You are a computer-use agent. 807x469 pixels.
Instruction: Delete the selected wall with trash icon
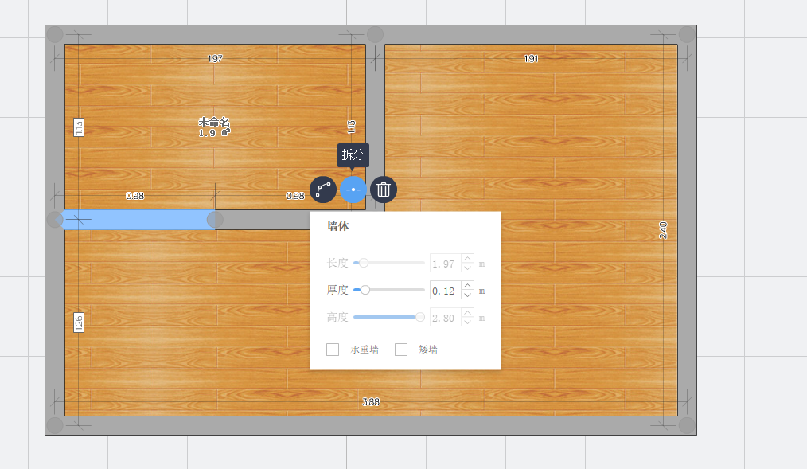384,190
